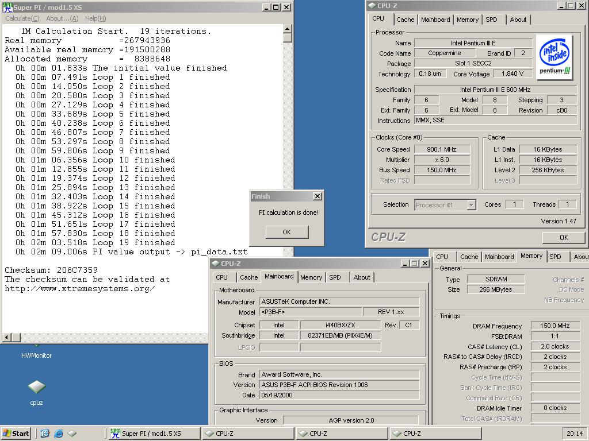Click the AGP version 2.0 field
The image size is (589, 441).
[x=351, y=420]
